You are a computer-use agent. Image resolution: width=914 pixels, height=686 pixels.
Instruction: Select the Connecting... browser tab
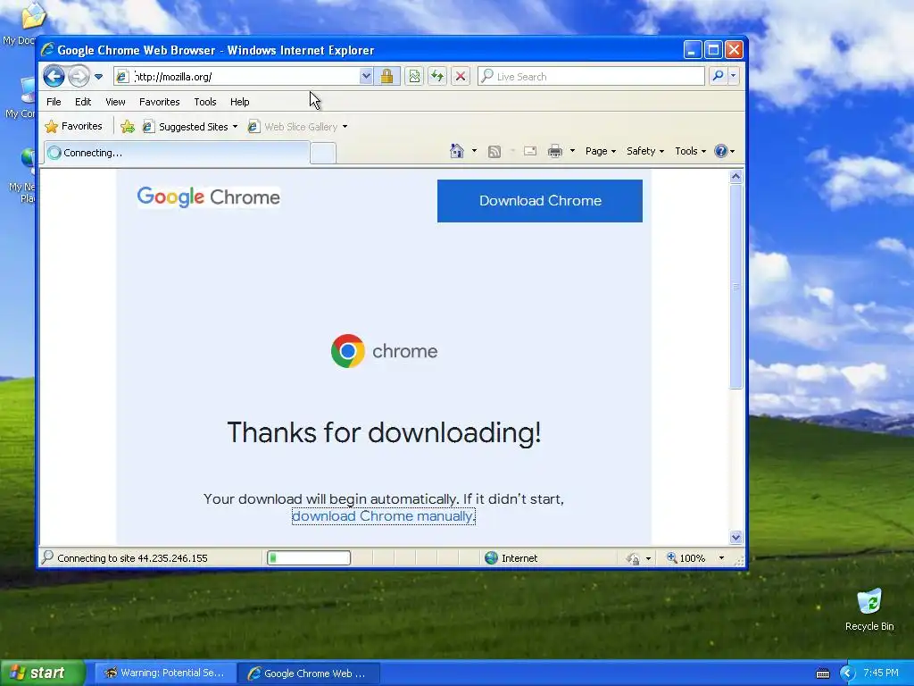(178, 153)
